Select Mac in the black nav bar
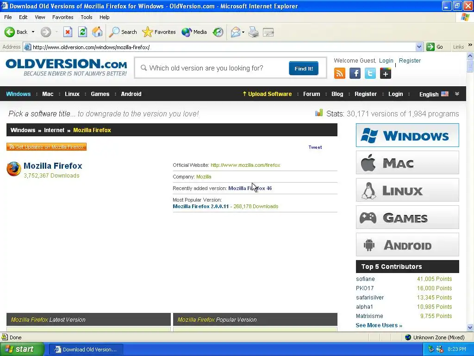The width and height of the screenshot is (474, 356). [48, 94]
